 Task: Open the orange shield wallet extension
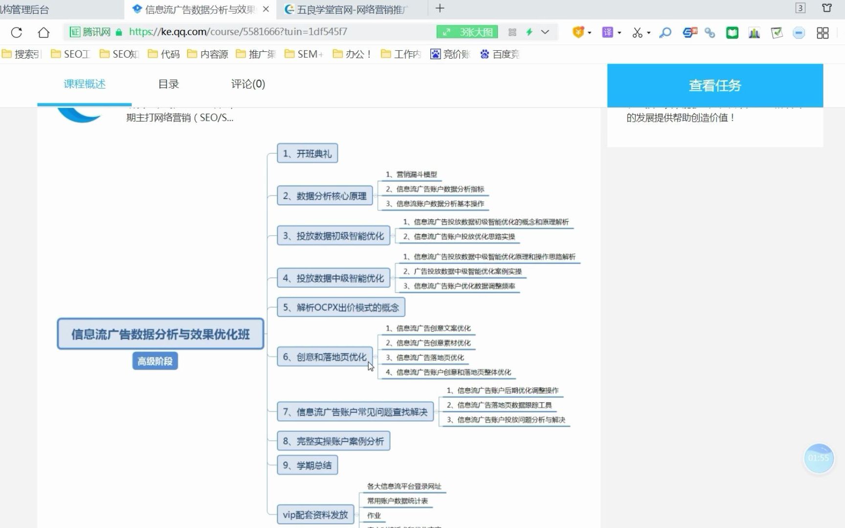578,32
